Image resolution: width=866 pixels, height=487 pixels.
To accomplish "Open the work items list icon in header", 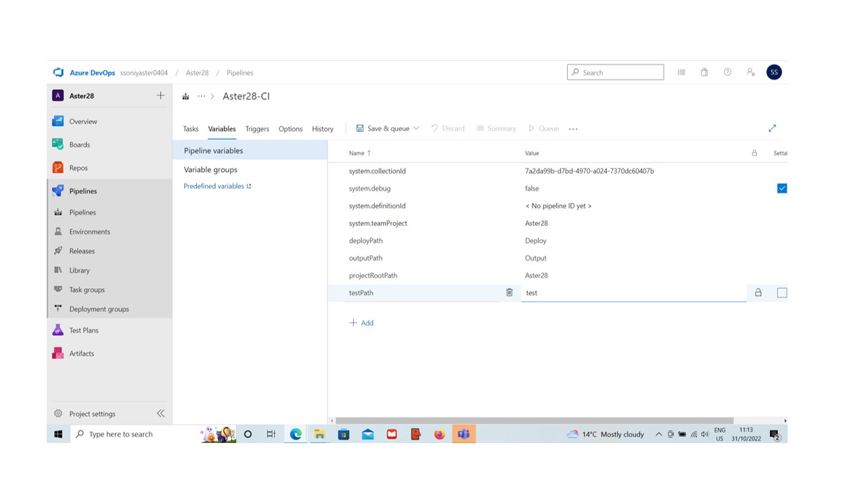I will coord(681,72).
